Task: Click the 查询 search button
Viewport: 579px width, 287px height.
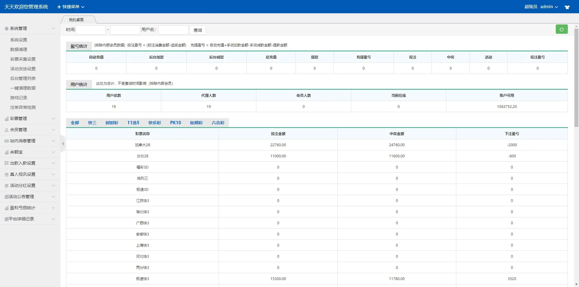Action: [198, 30]
